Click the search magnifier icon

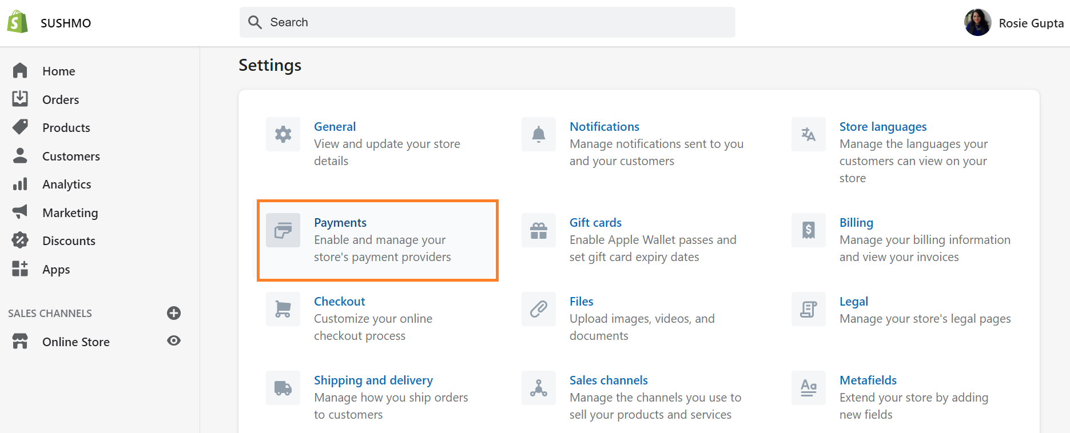[255, 22]
